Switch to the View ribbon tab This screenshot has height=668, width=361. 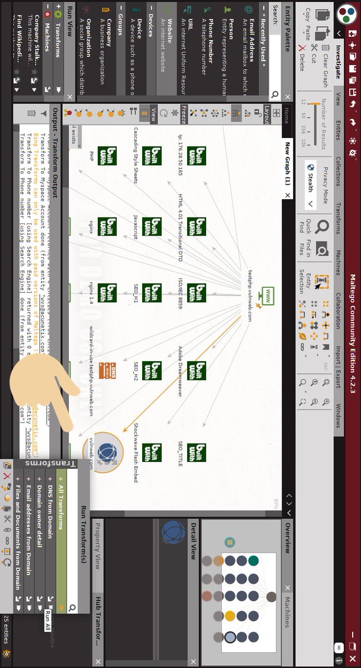click(x=337, y=99)
